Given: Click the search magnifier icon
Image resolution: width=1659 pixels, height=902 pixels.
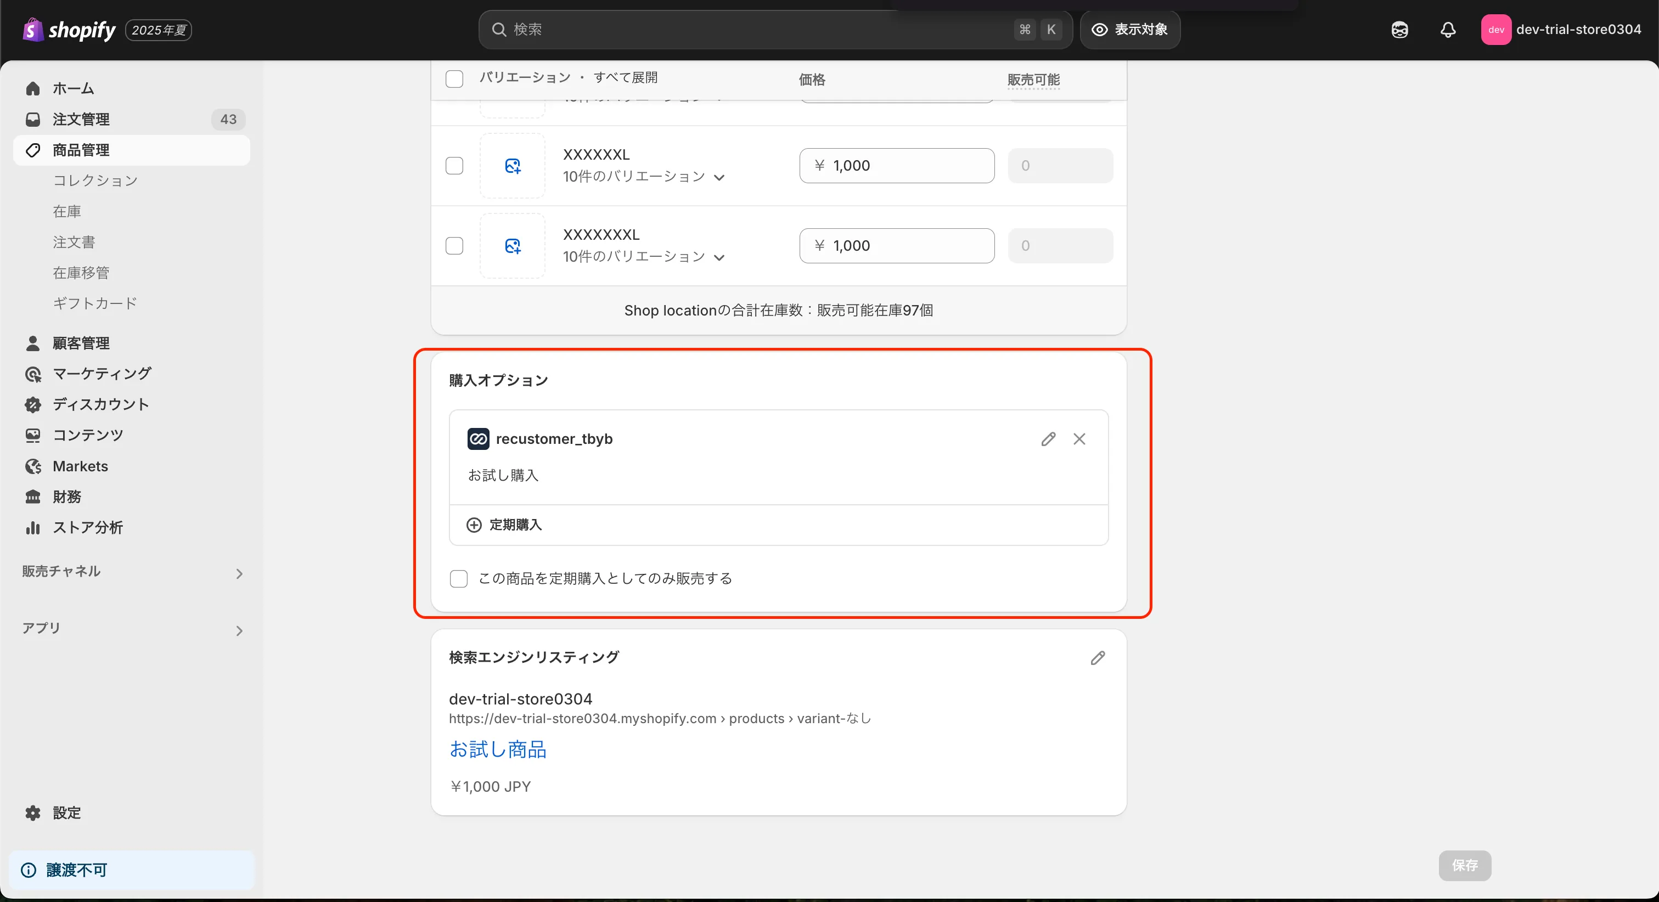Looking at the screenshot, I should tap(498, 30).
